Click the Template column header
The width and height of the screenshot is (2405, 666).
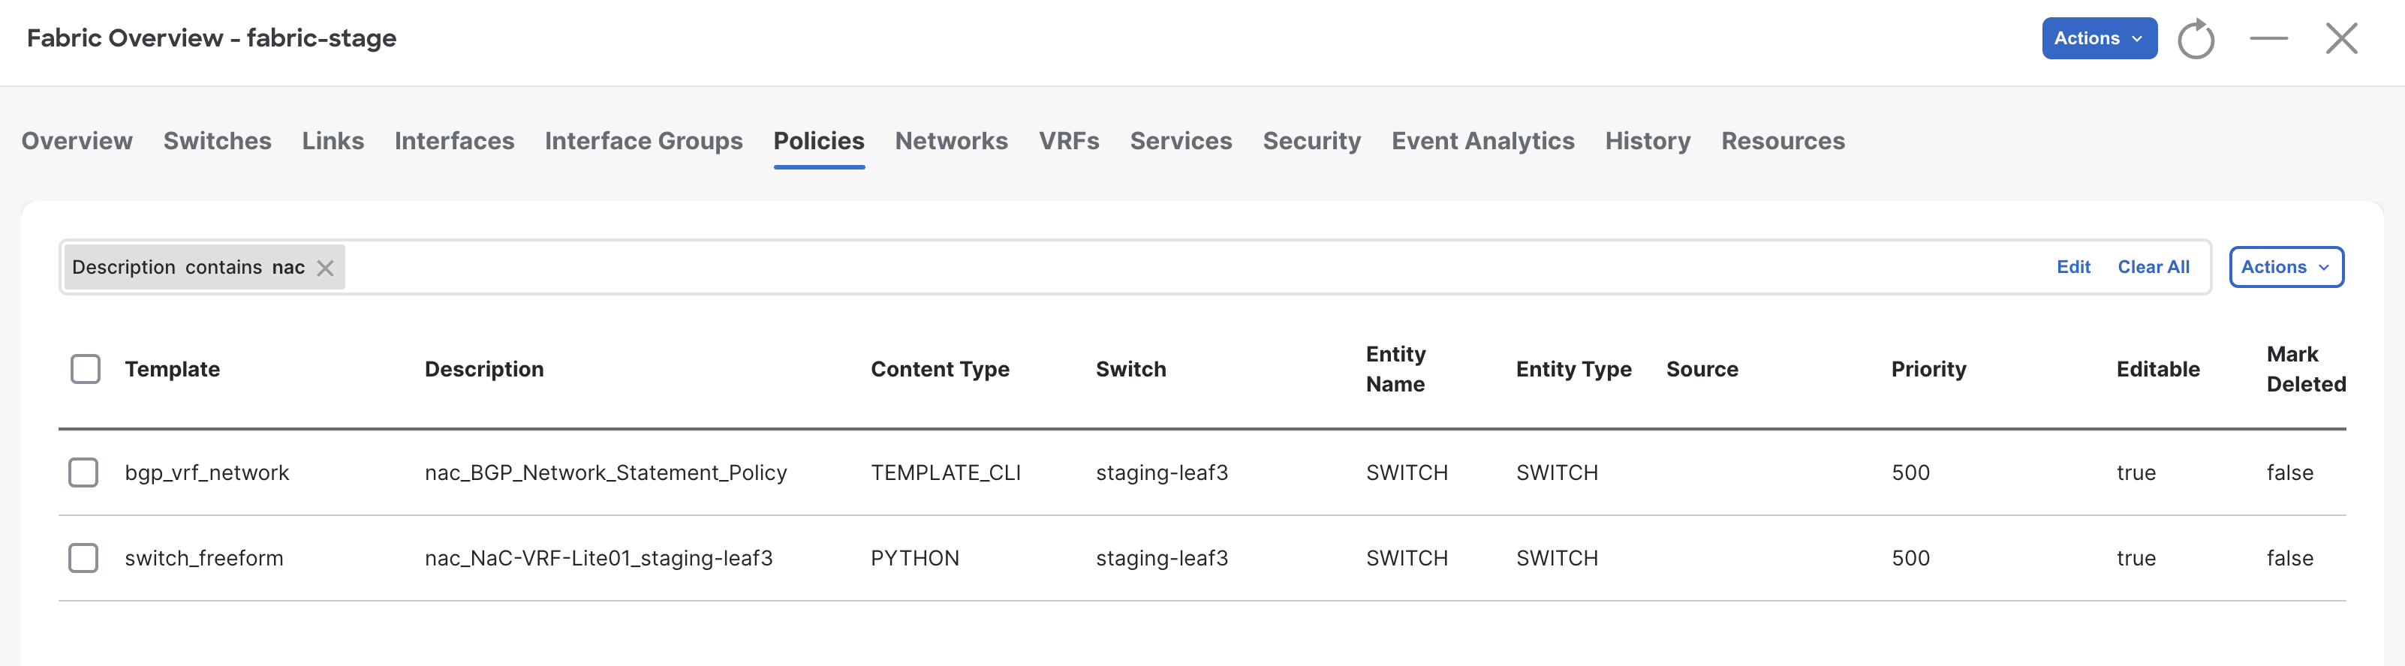click(x=173, y=370)
